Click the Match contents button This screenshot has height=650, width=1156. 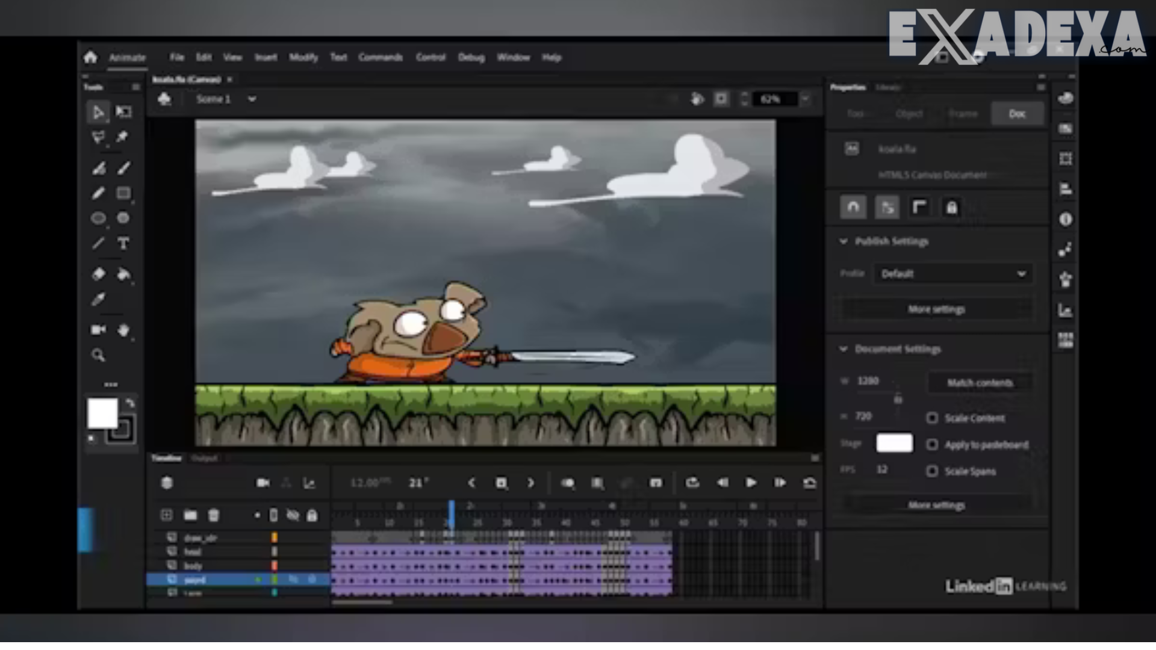coord(980,383)
